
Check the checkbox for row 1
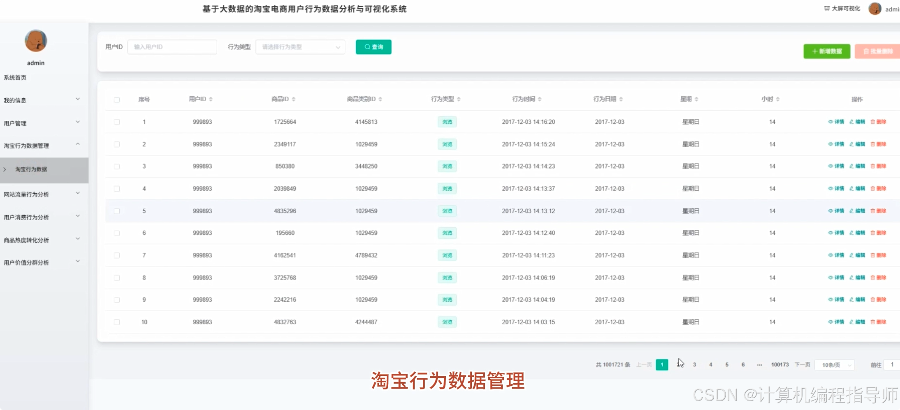point(117,122)
